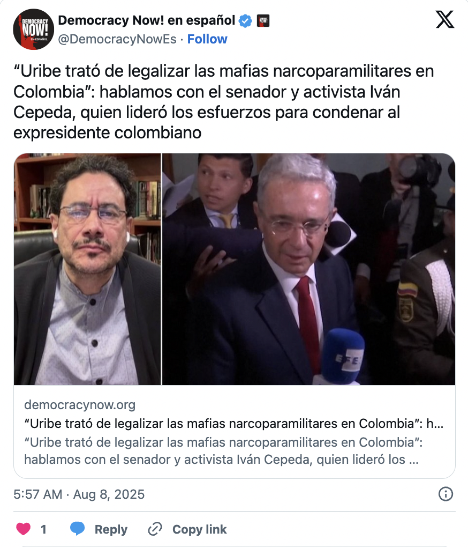The height and width of the screenshot is (547, 468).
Task: Follow the @DemocracyNowEs account
Action: click(207, 39)
